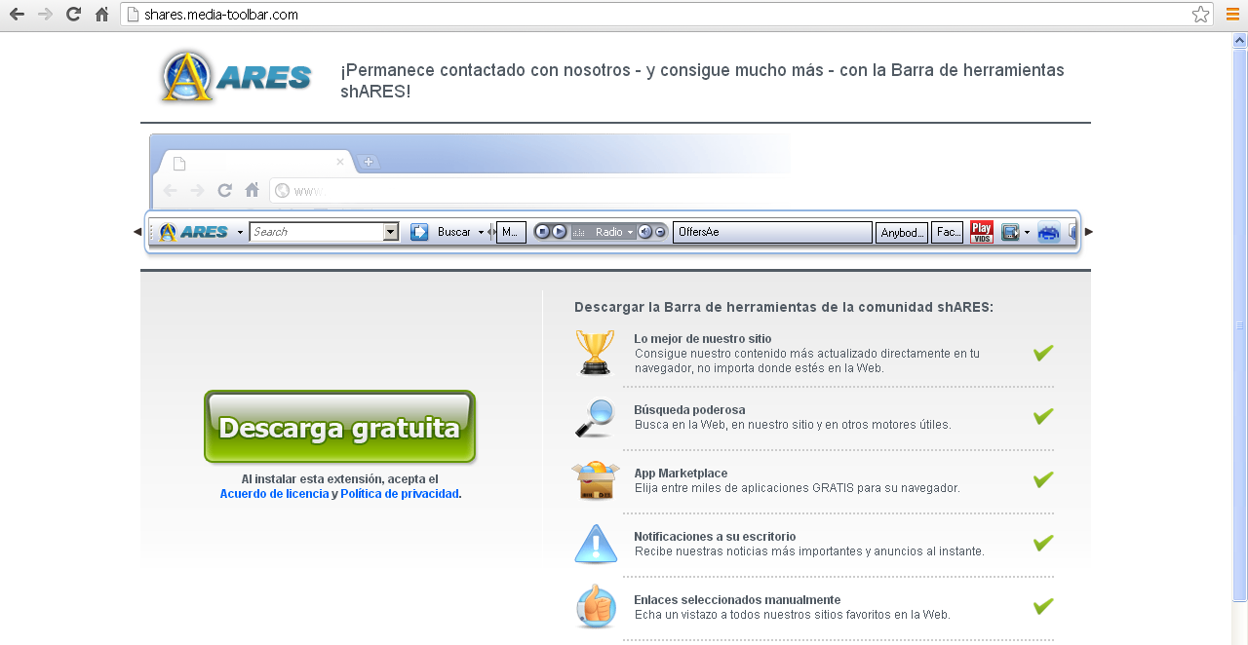Click the blue Buscar arrow icon
1248x645 pixels.
coord(419,232)
